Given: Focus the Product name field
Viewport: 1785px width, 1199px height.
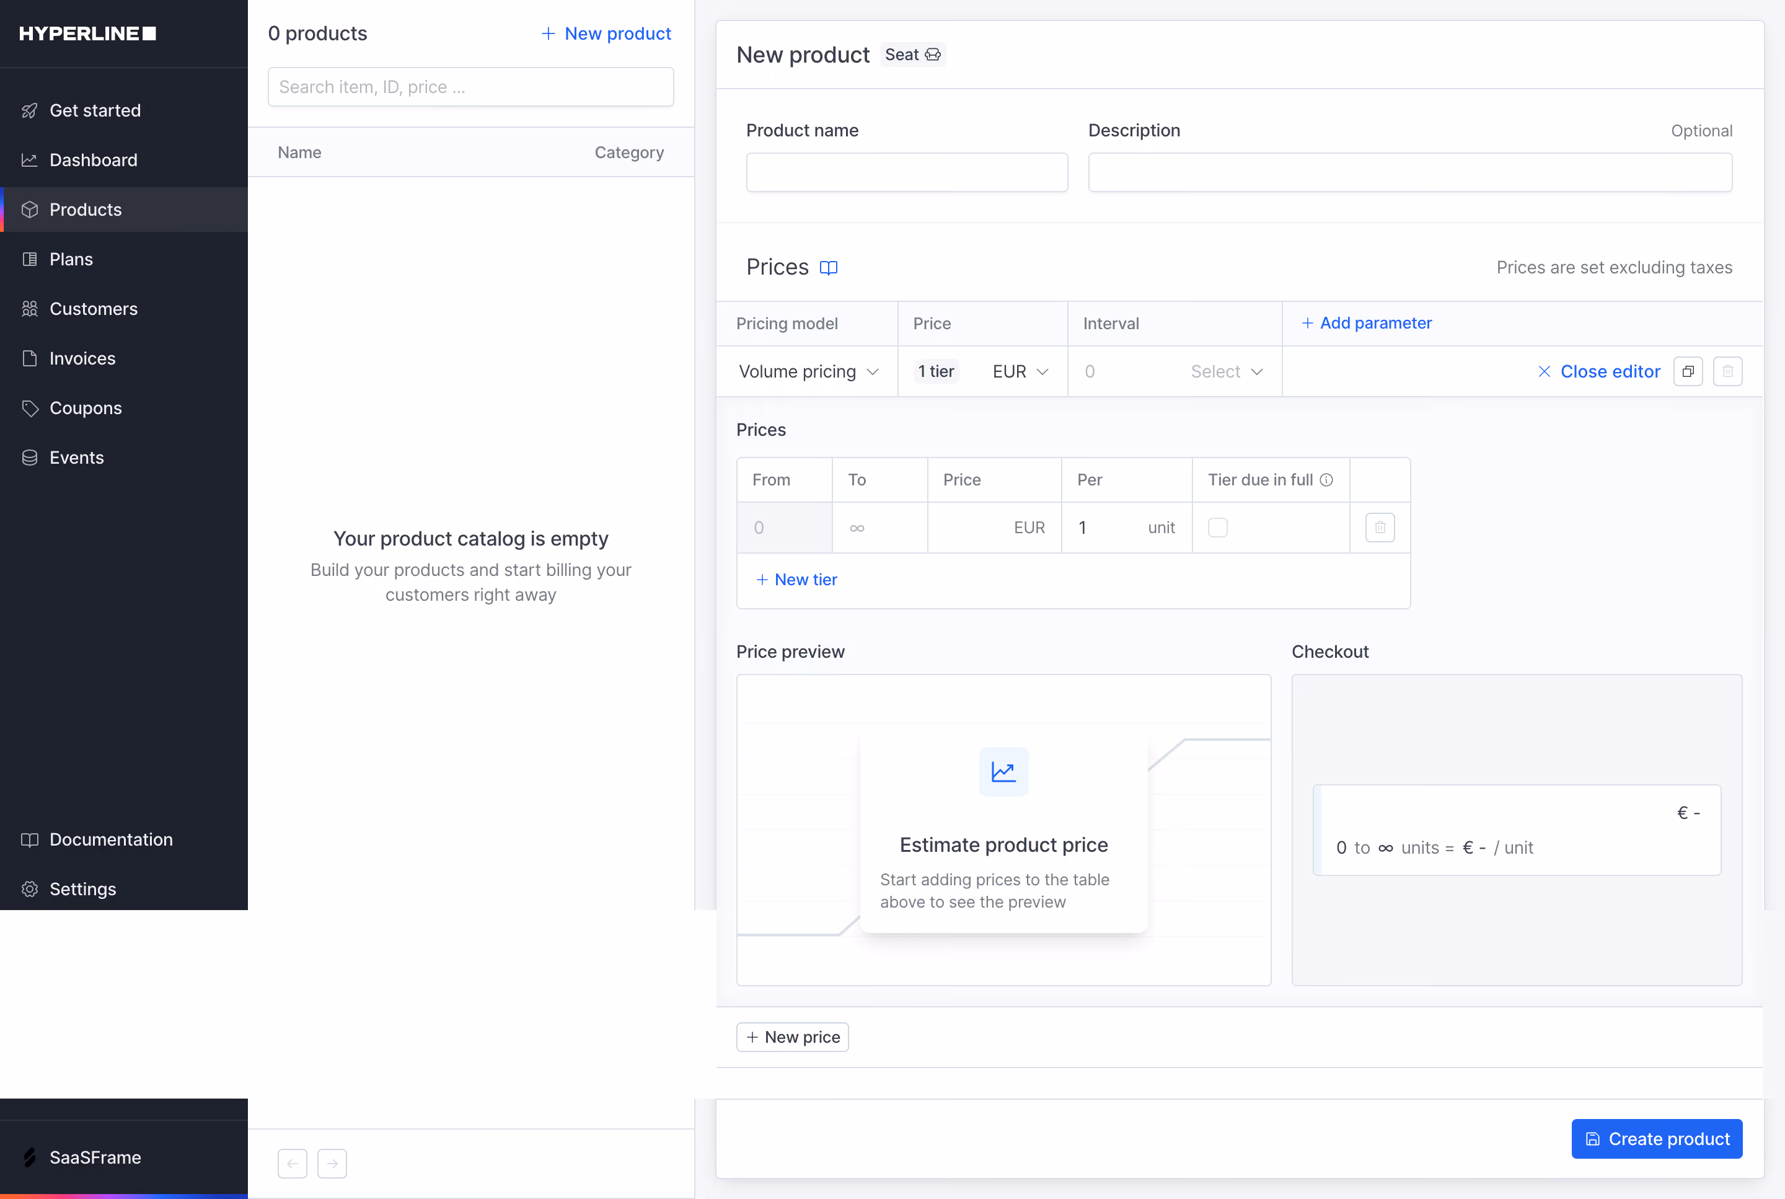Looking at the screenshot, I should pyautogui.click(x=907, y=173).
